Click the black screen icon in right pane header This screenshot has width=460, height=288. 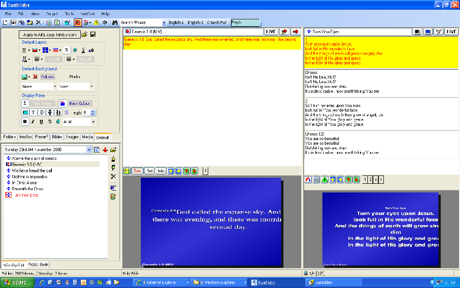(416, 32)
